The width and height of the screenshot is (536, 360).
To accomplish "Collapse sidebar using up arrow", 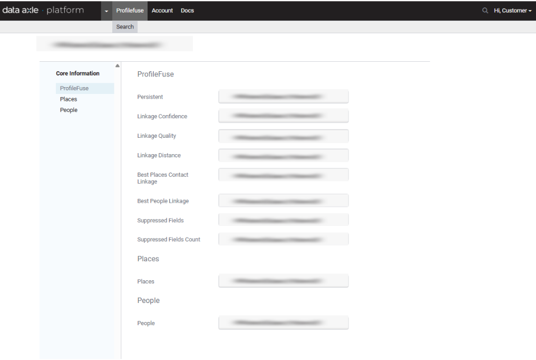I will tap(118, 65).
